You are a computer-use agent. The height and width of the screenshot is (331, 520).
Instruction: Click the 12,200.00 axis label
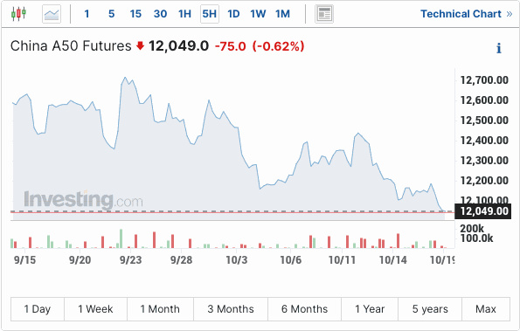pyautogui.click(x=484, y=181)
